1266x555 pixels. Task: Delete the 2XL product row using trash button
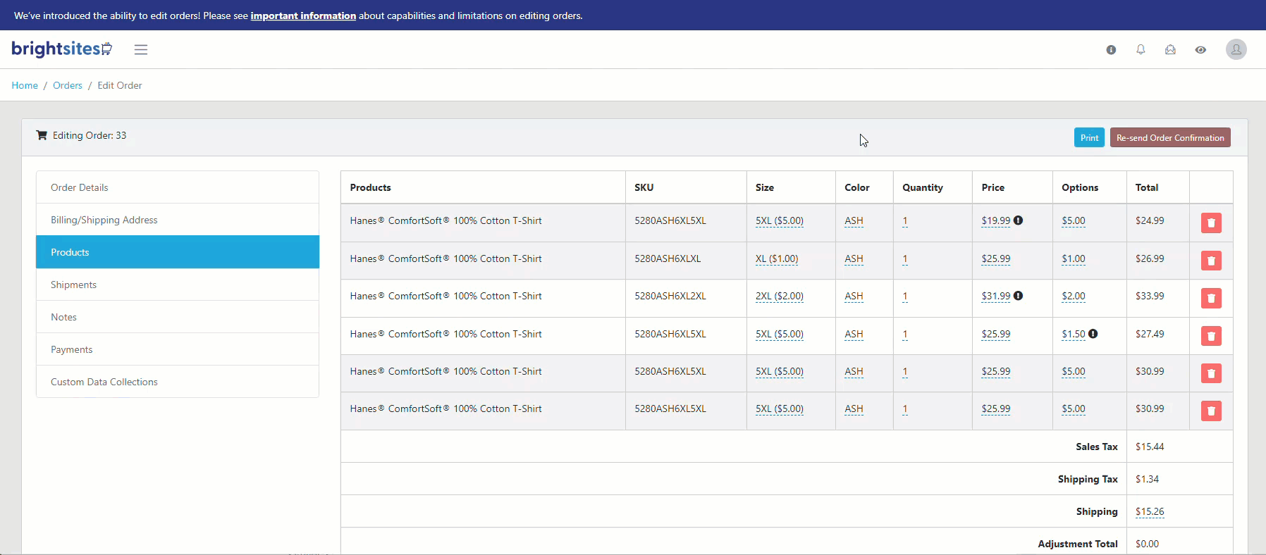[x=1211, y=299]
